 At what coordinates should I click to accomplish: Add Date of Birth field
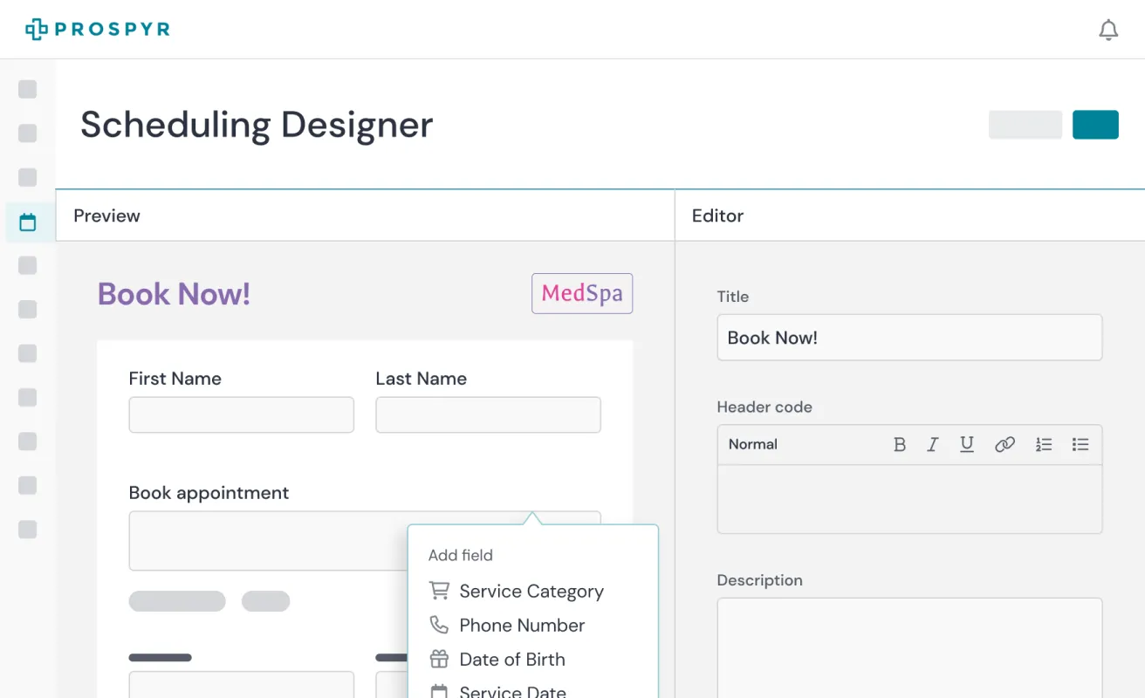click(x=497, y=660)
